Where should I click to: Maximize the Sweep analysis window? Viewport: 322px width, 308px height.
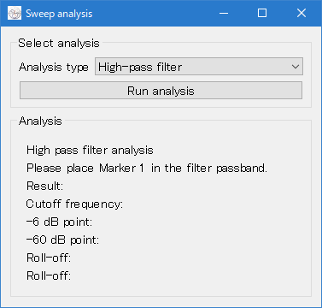pyautogui.click(x=262, y=13)
